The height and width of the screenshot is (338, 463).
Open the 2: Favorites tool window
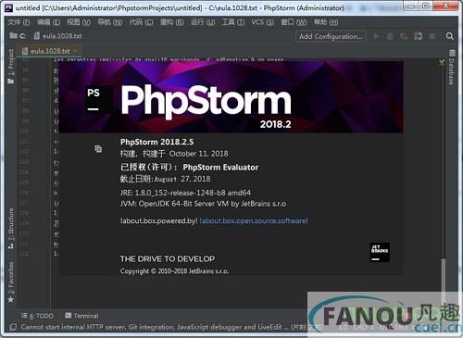pyautogui.click(x=11, y=282)
